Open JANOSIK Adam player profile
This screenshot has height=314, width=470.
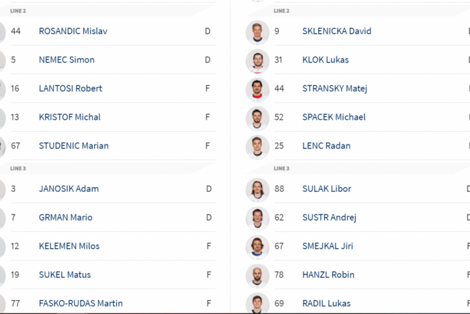(x=68, y=189)
